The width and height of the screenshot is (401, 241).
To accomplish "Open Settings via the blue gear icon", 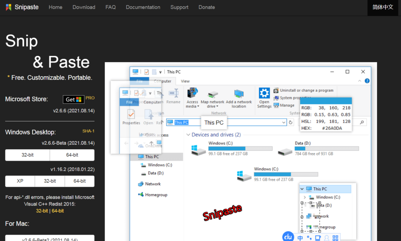I will point(264,93).
